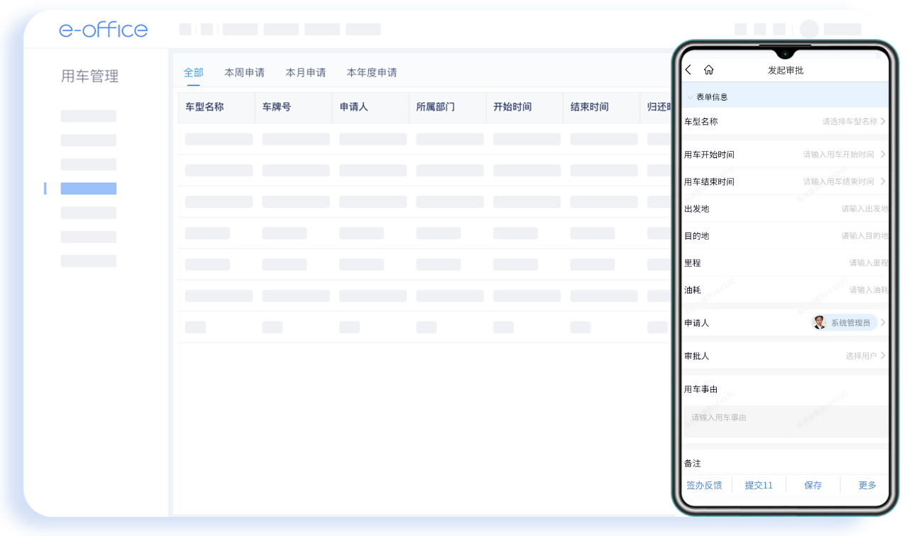Open the 审批人 user selector
Viewport: 907px width, 536px height.
point(866,356)
